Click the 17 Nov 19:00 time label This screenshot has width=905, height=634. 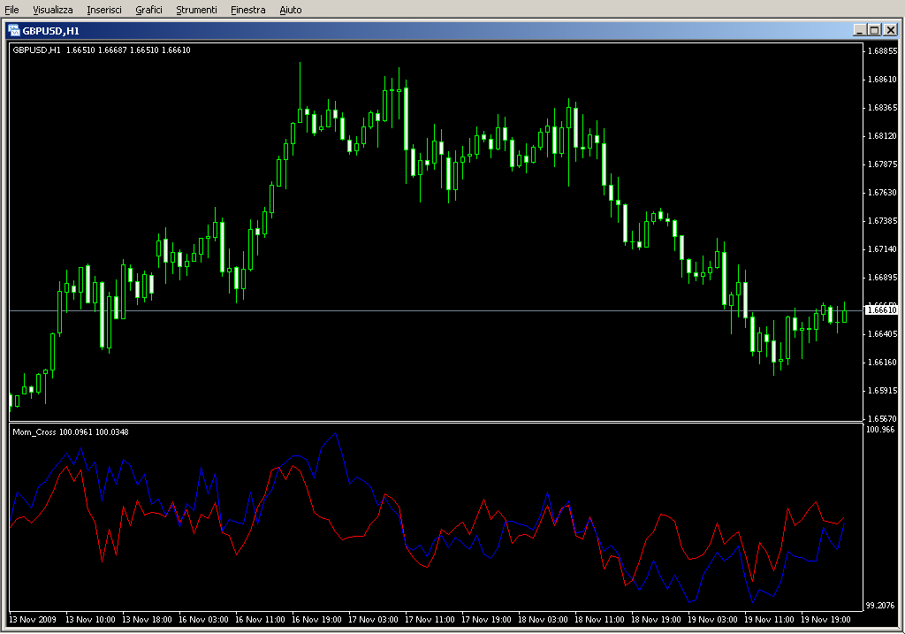[x=486, y=620]
